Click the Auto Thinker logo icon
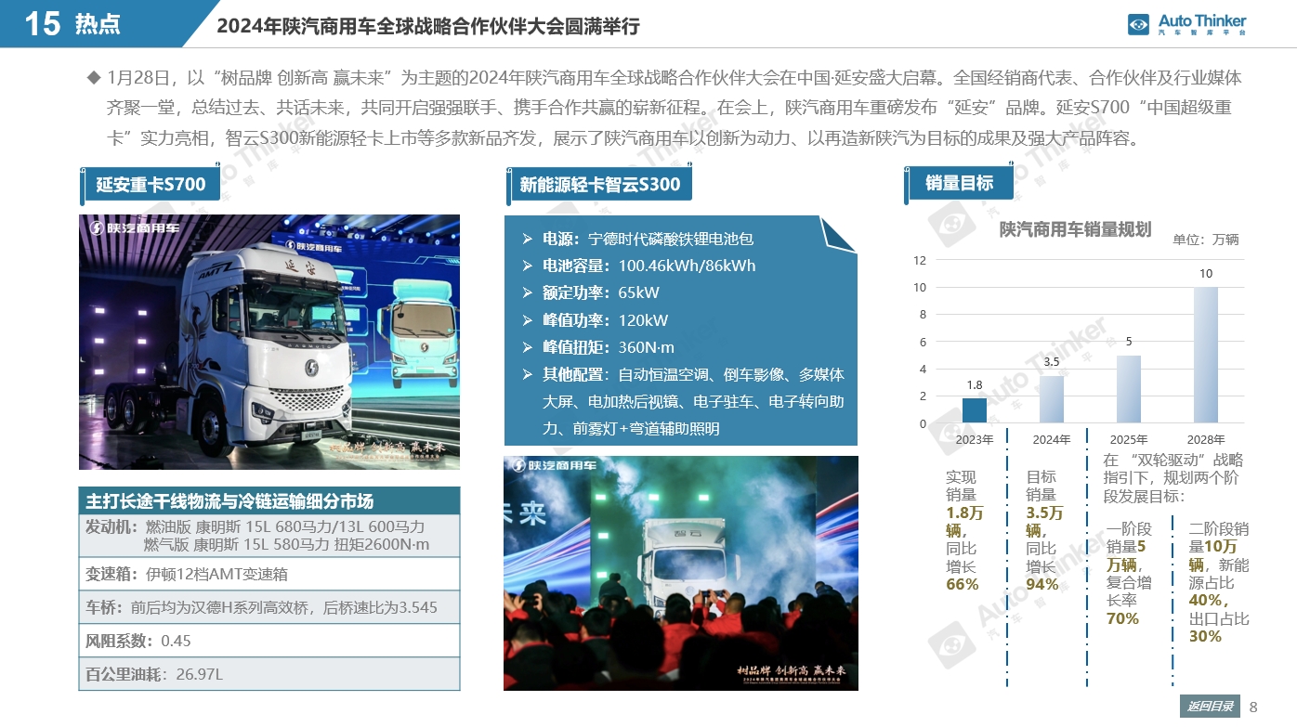Image resolution: width=1297 pixels, height=727 pixels. point(1139,25)
